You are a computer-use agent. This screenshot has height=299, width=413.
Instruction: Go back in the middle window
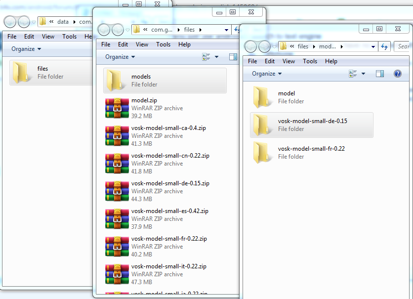[104, 30]
